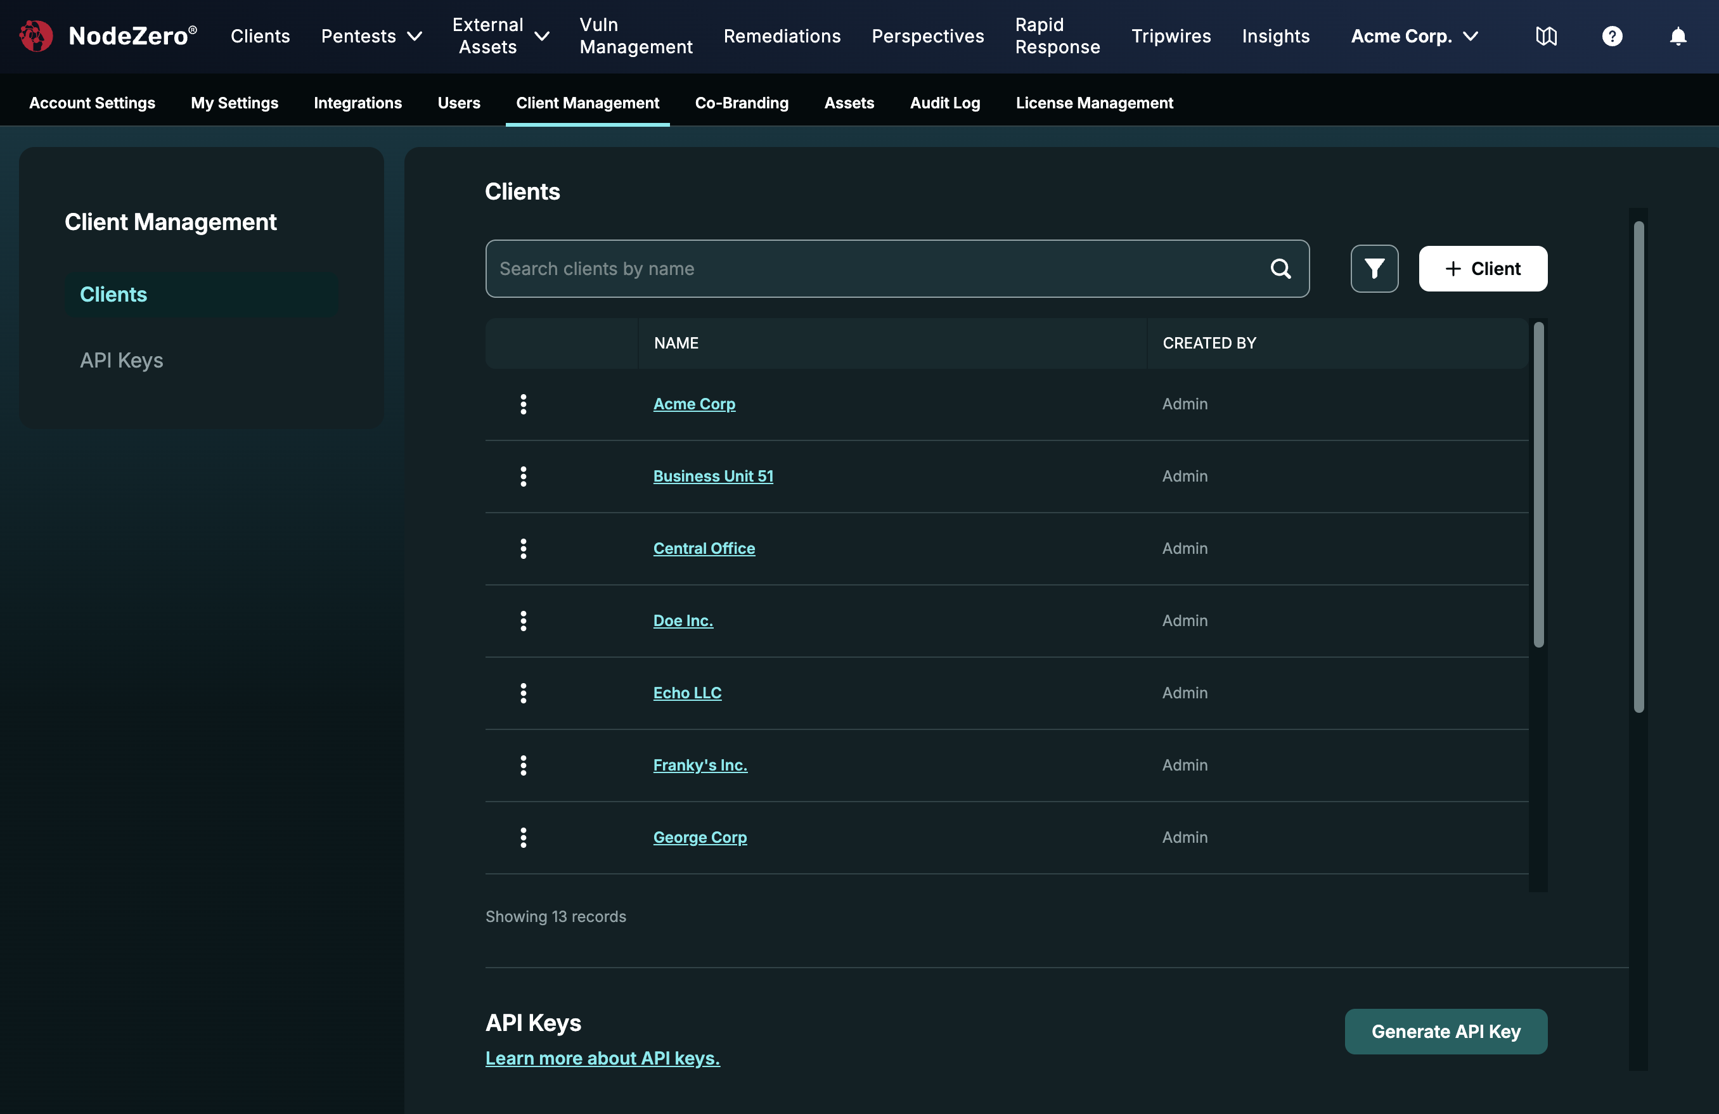The height and width of the screenshot is (1114, 1719).
Task: Select Clients in the sidebar
Action: tap(202, 295)
